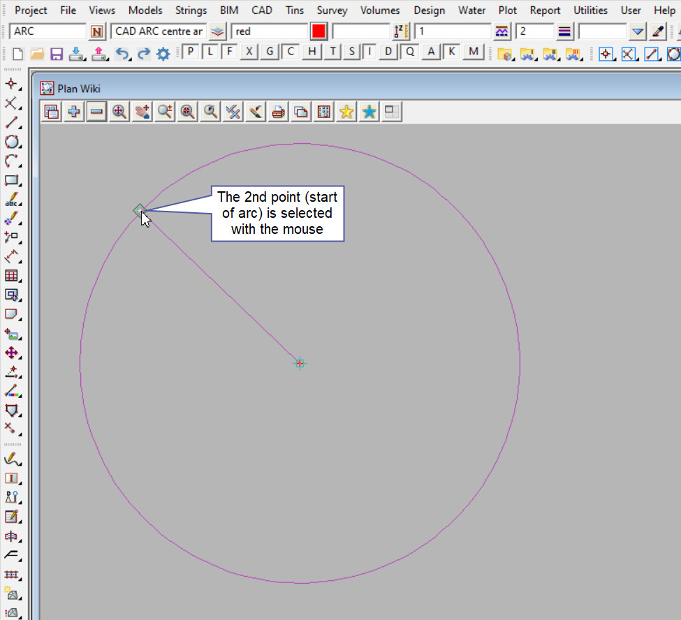Click the undo arrow icon
The width and height of the screenshot is (681, 620).
pyautogui.click(x=123, y=54)
